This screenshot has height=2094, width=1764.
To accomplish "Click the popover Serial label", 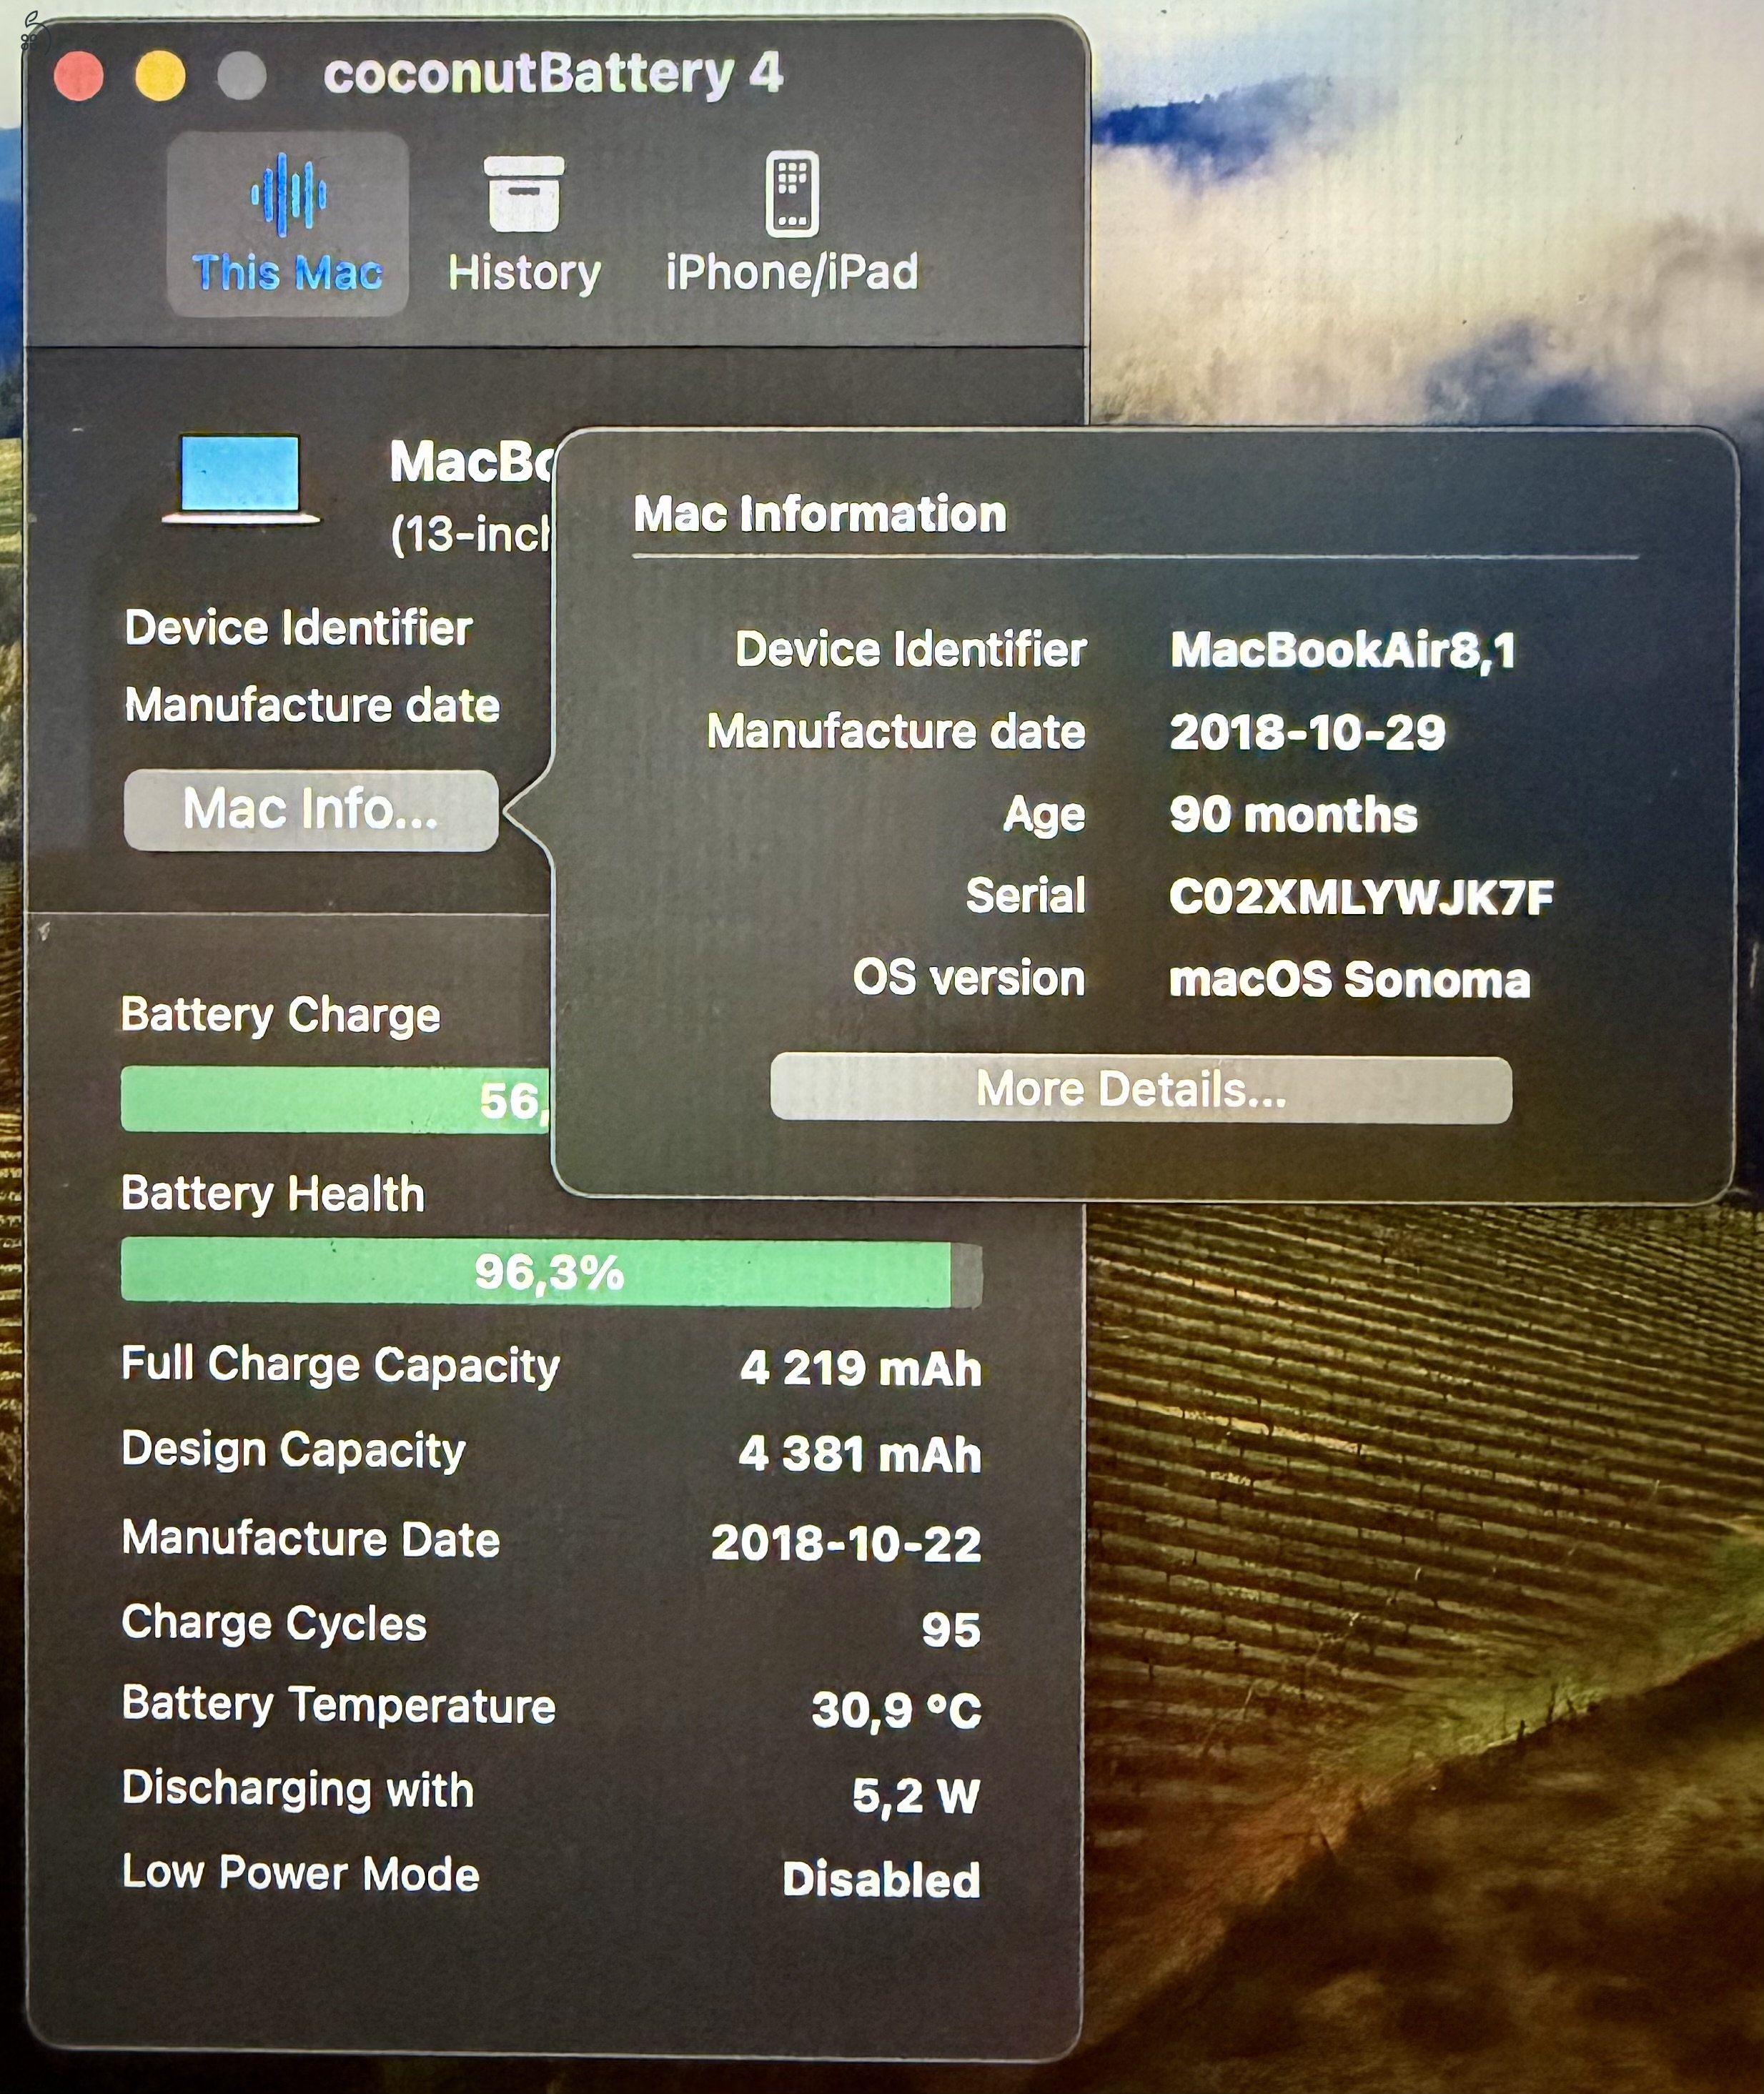I will (1026, 895).
